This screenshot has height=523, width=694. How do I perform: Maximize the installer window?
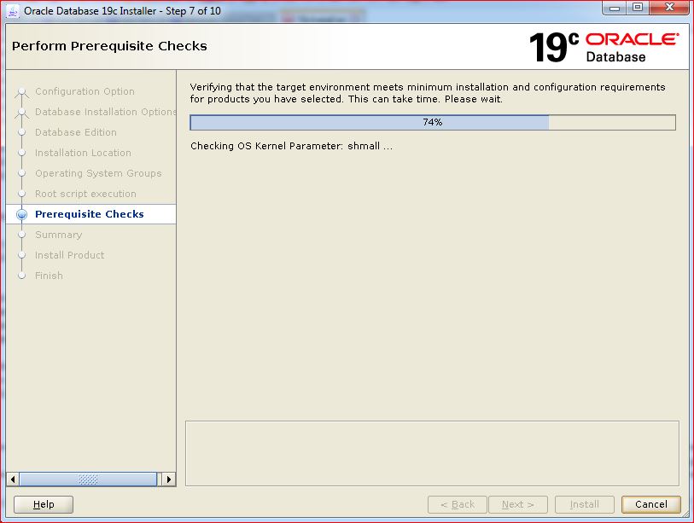click(638, 8)
